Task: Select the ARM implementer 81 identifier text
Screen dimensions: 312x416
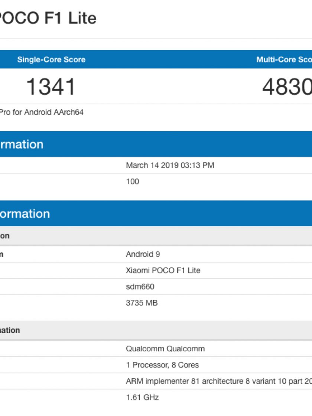Action: [x=219, y=381]
